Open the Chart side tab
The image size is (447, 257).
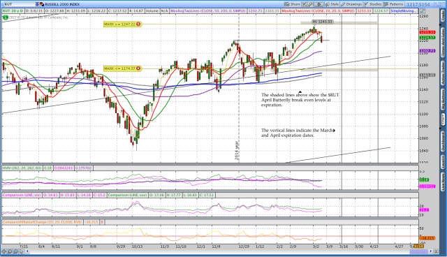443,119
